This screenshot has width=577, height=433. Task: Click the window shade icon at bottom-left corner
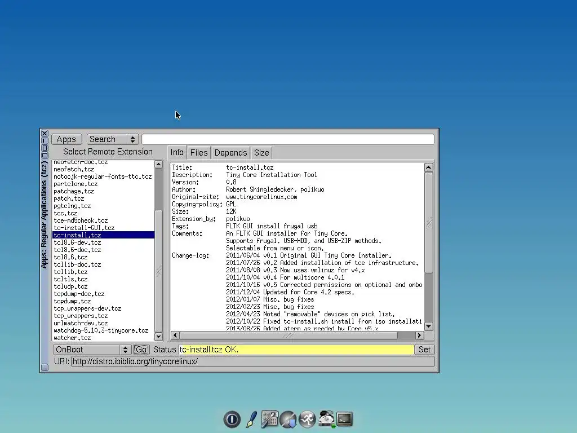(45, 367)
